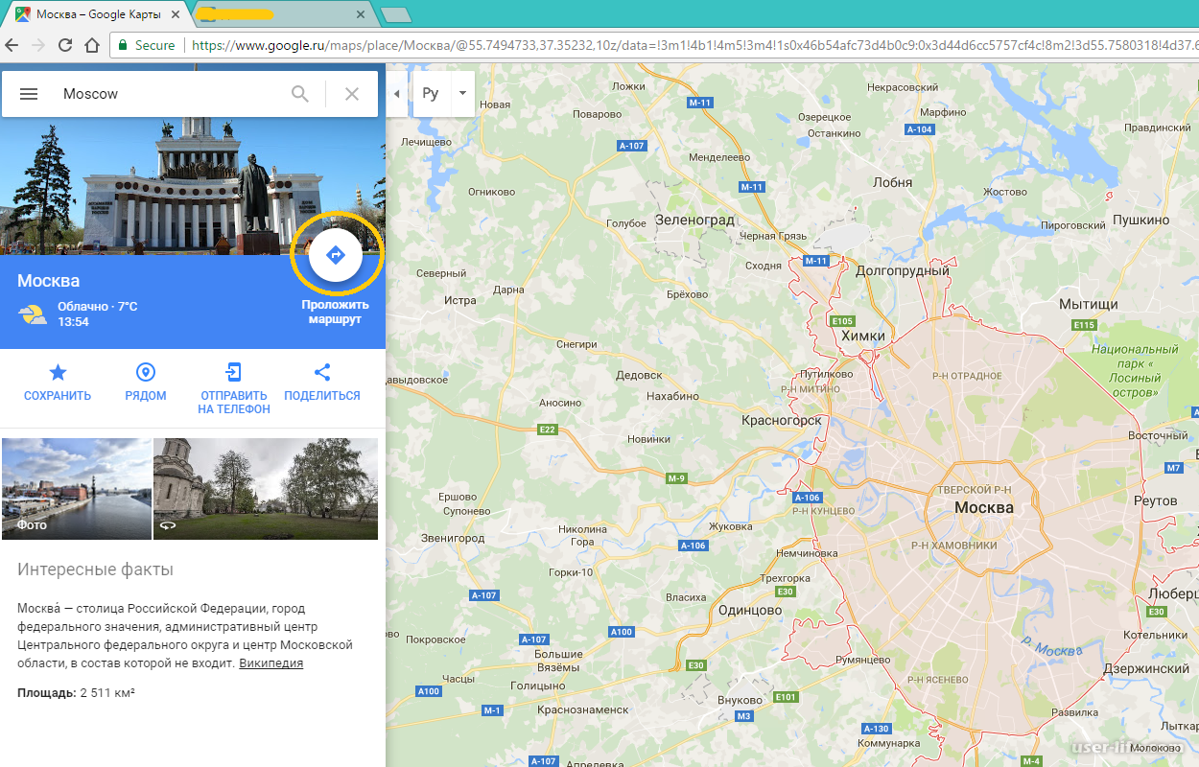Click the Пушкино label on map
The height and width of the screenshot is (767, 1199).
[x=1141, y=220]
